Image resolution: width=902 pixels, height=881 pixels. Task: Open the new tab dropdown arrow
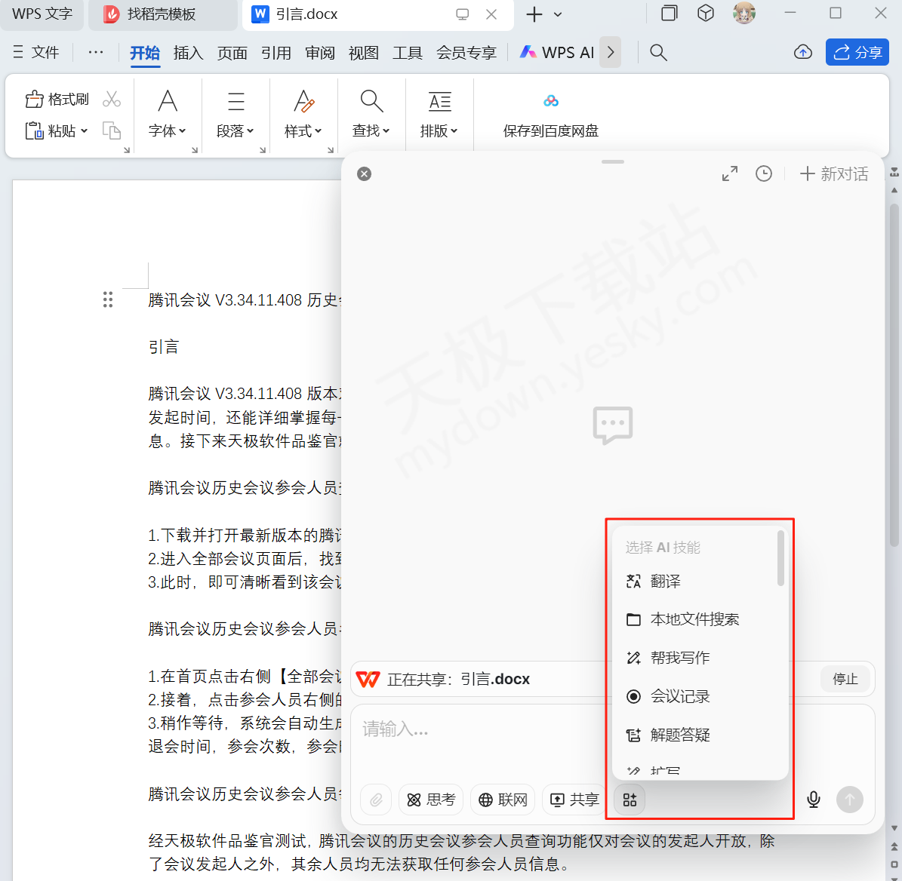(x=557, y=14)
